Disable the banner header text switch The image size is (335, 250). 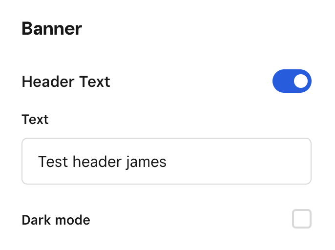click(x=292, y=81)
